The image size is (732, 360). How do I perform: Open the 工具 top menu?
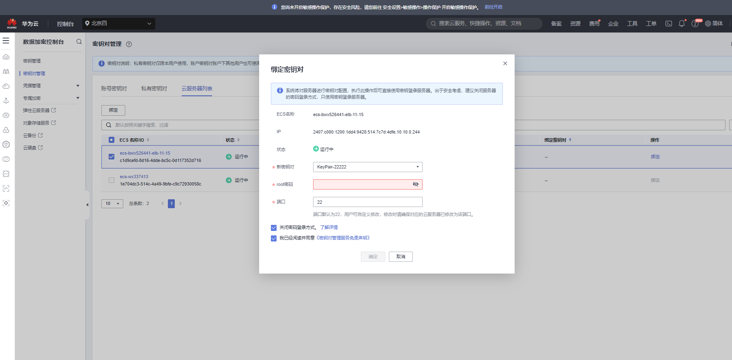632,24
